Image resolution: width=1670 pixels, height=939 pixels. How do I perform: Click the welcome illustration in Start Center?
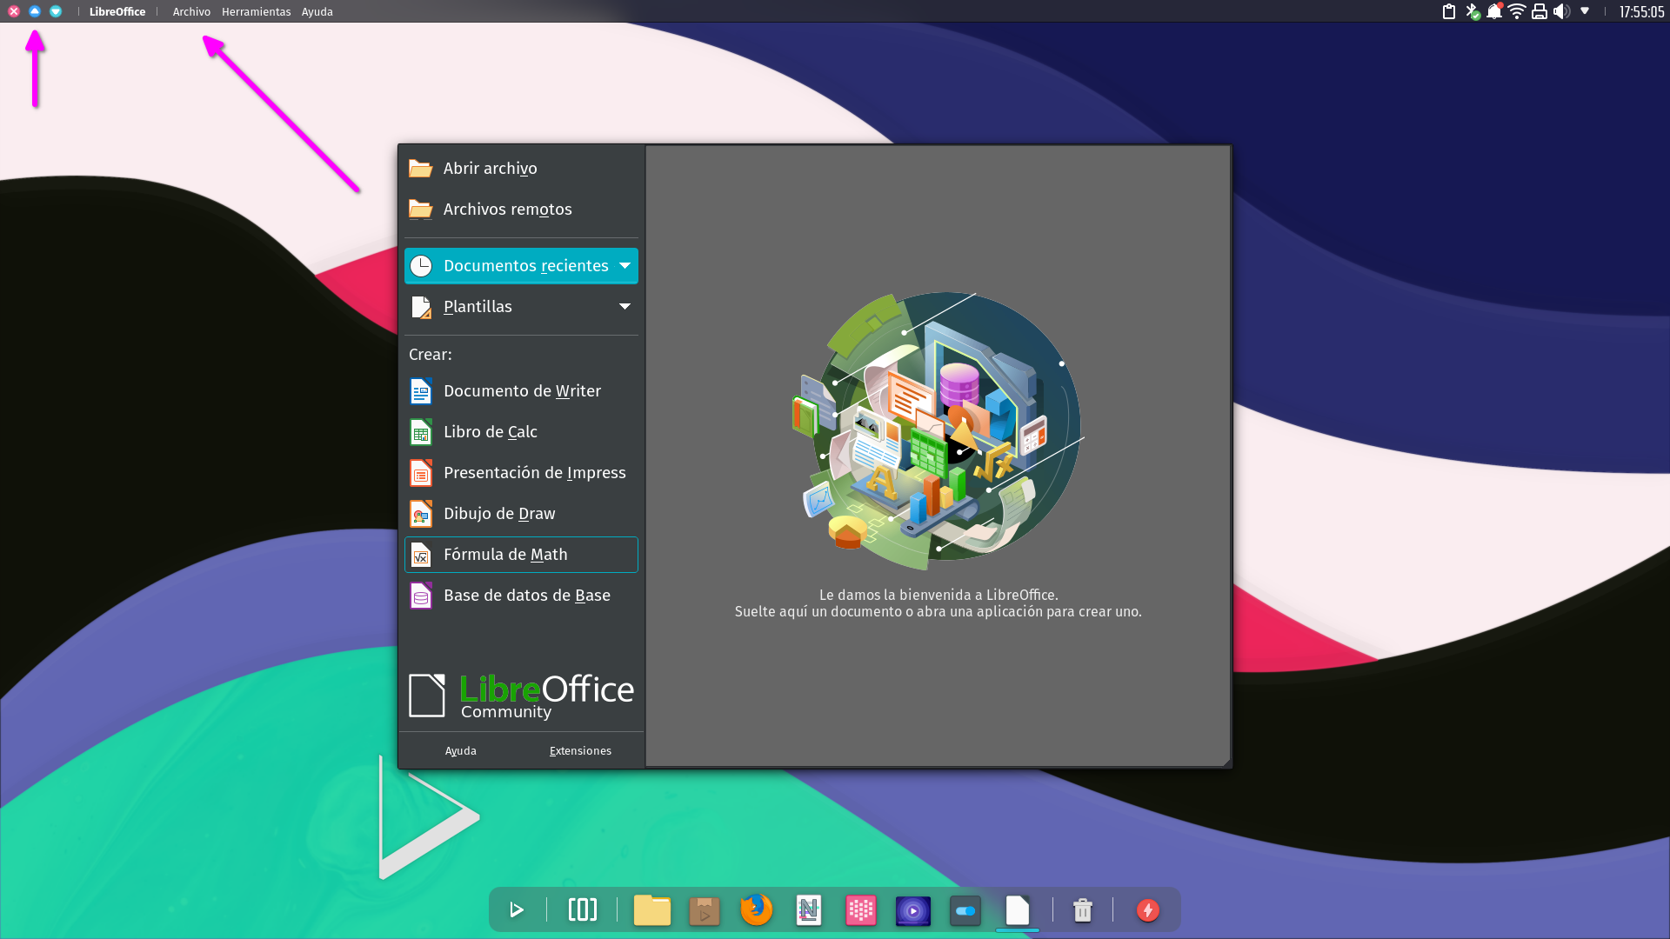pos(939,430)
